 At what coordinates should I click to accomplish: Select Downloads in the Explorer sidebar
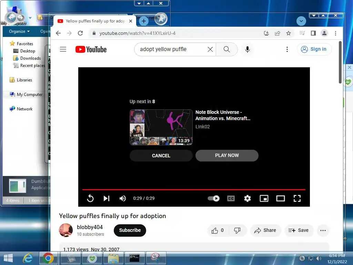(x=27, y=58)
